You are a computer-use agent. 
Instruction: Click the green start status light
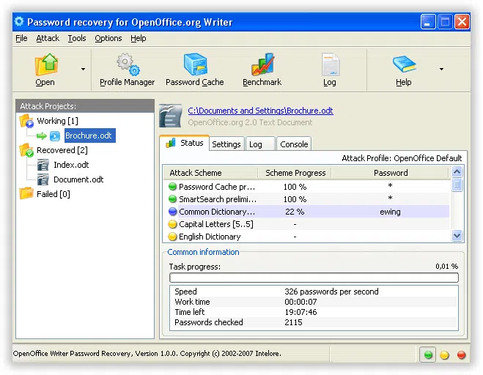tap(428, 354)
